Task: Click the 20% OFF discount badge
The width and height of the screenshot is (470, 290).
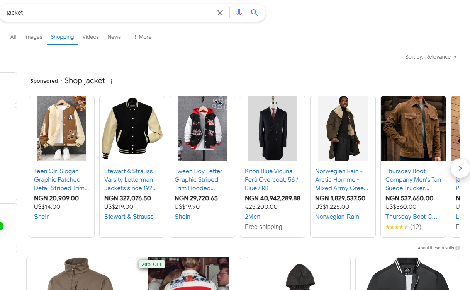Action: (x=152, y=264)
